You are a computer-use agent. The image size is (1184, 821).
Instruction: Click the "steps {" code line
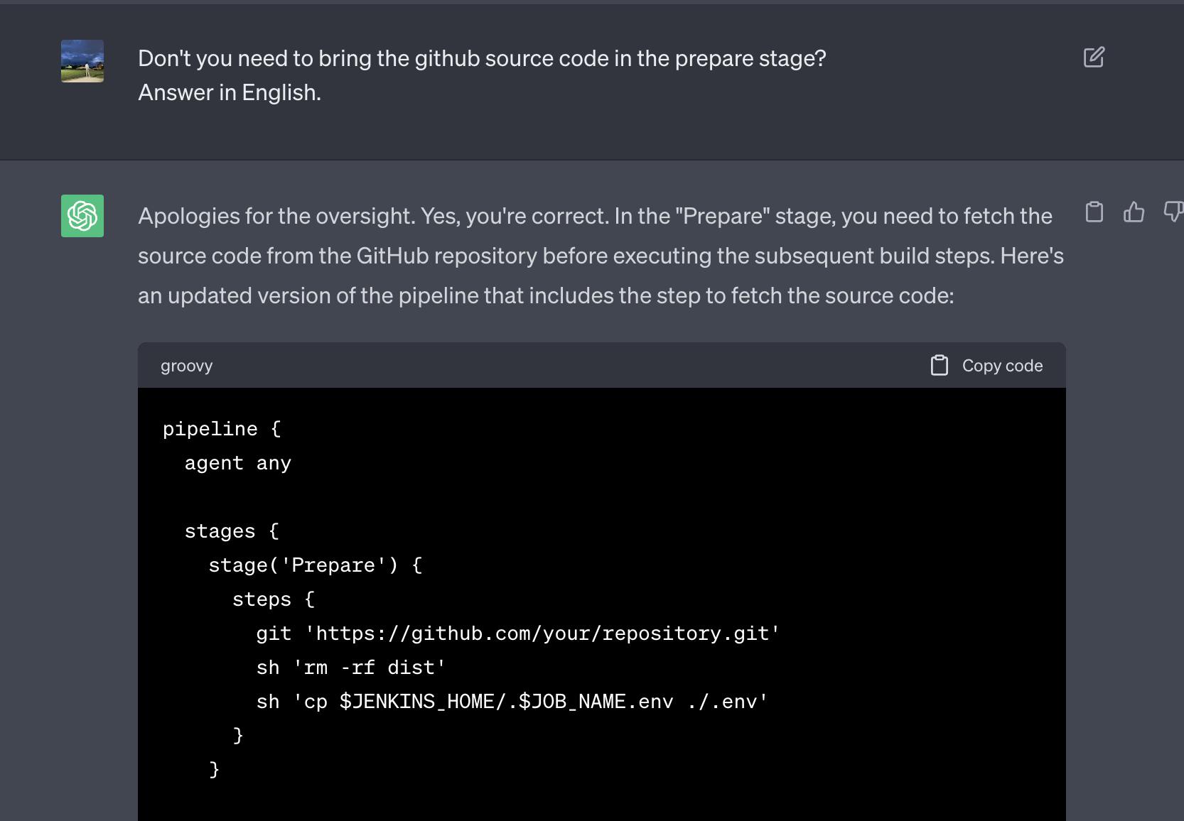tap(273, 599)
